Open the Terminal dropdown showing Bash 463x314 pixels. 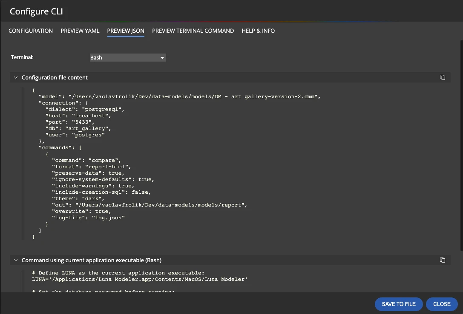pyautogui.click(x=127, y=57)
